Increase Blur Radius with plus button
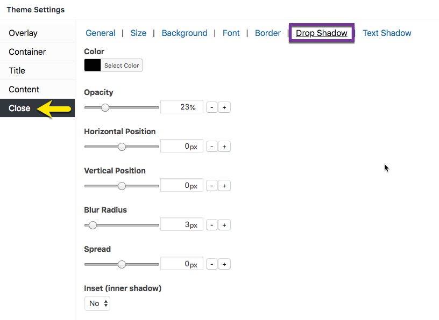439x320 pixels. pos(224,225)
